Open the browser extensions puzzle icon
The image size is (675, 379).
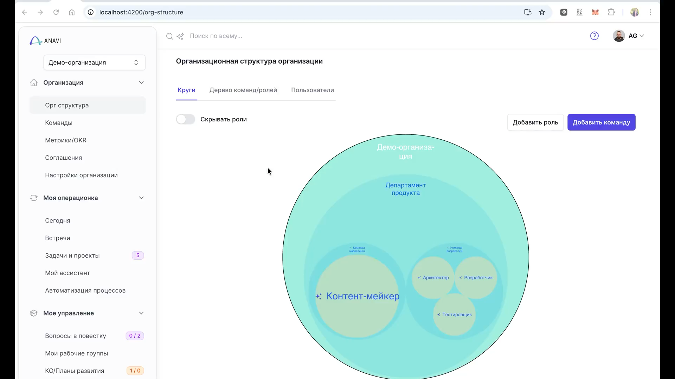pos(611,12)
